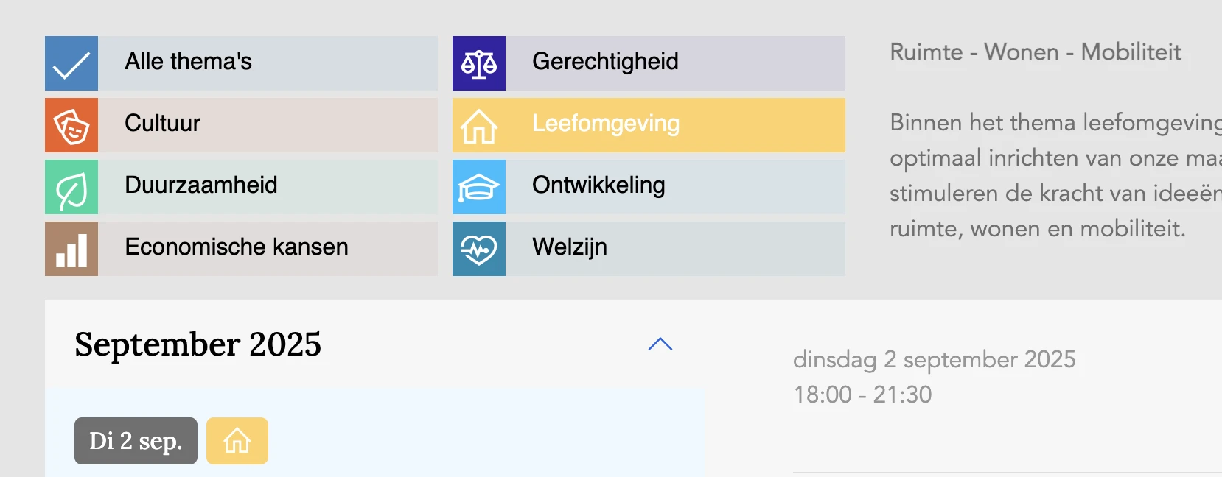The image size is (1222, 477).
Task: Select the Economische kansen theme label
Action: click(x=237, y=247)
